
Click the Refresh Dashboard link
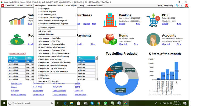coord(18,53)
